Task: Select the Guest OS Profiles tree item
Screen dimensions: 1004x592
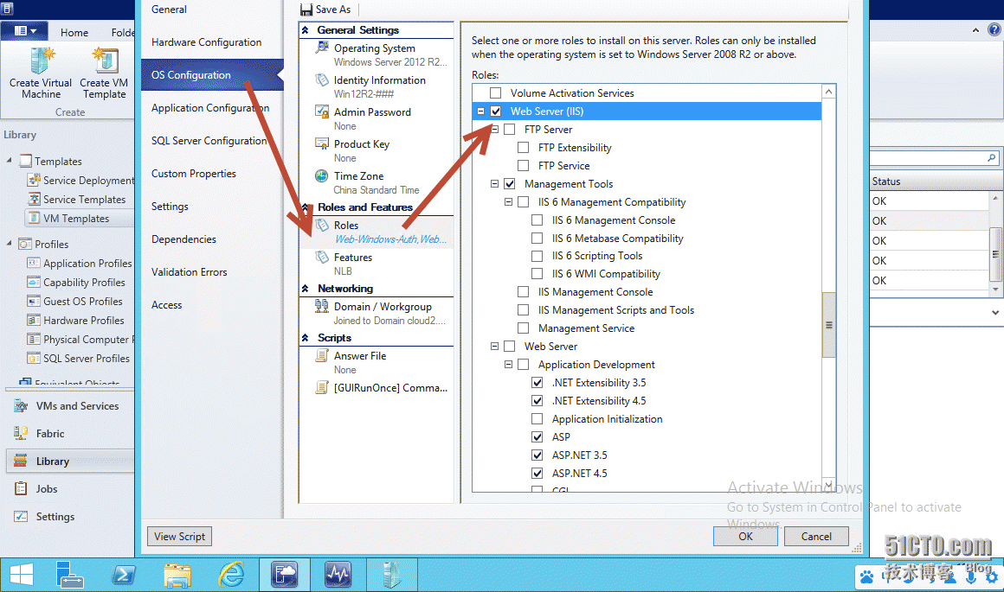Action: point(82,302)
